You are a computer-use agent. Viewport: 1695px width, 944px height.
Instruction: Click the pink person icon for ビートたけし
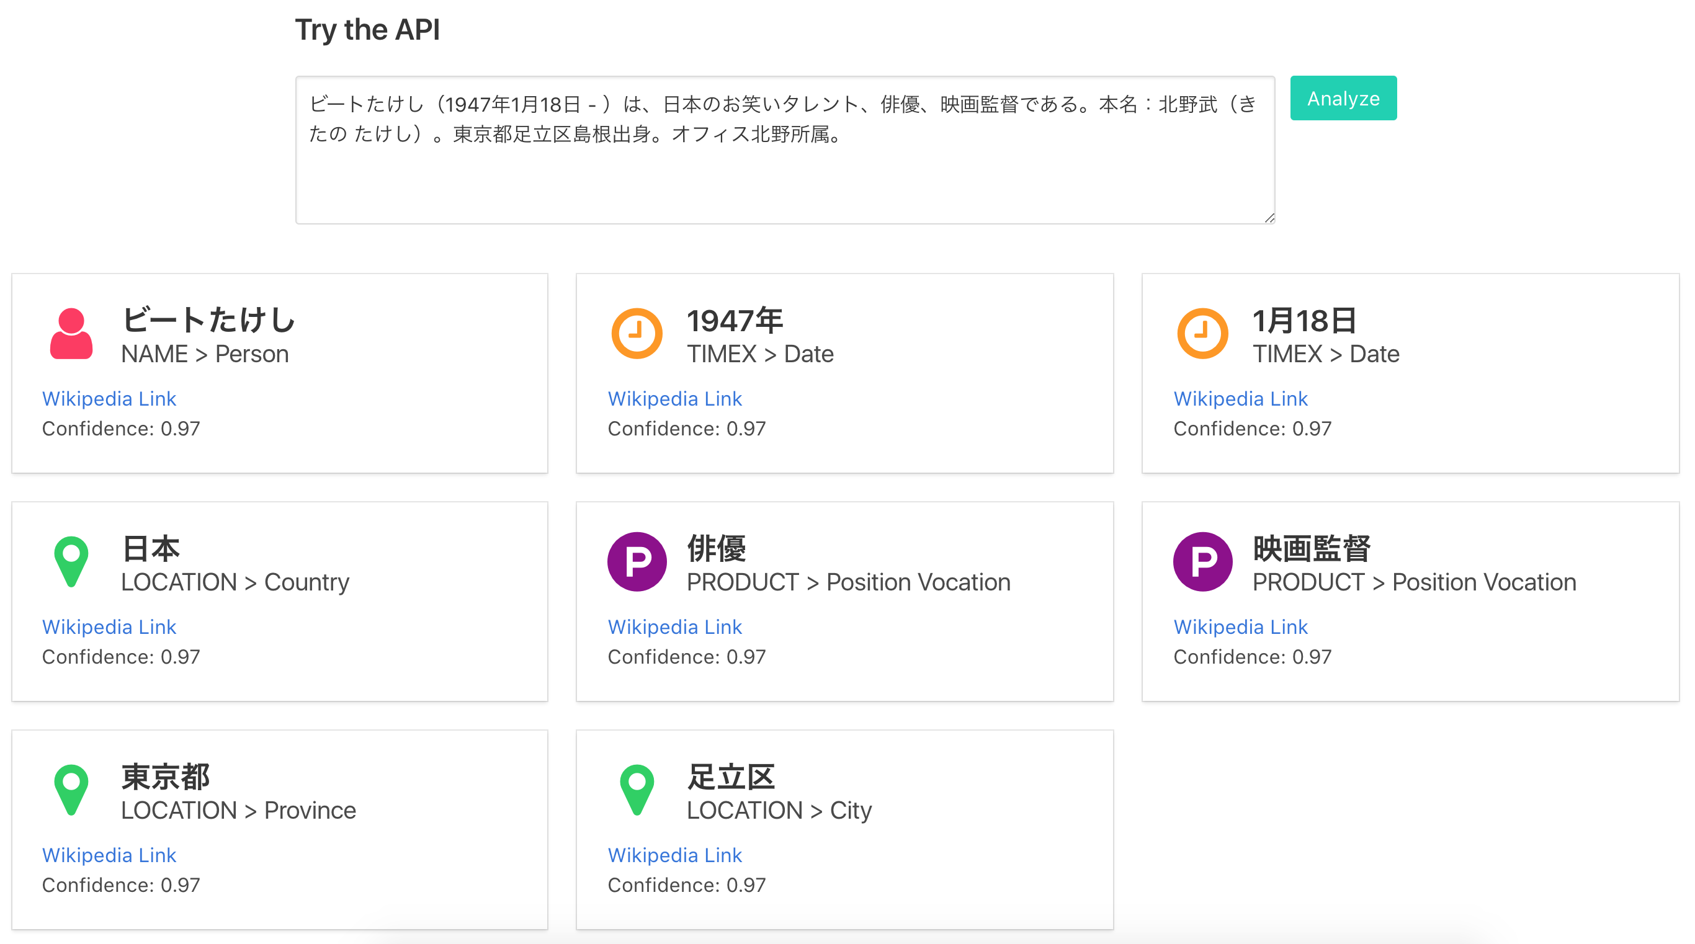71,334
